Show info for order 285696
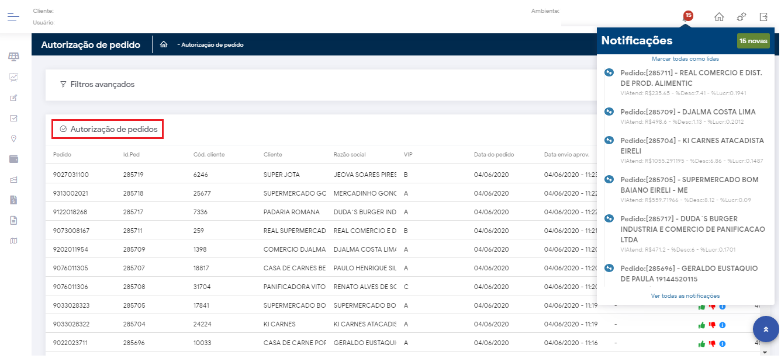The image size is (781, 362). coord(723,344)
